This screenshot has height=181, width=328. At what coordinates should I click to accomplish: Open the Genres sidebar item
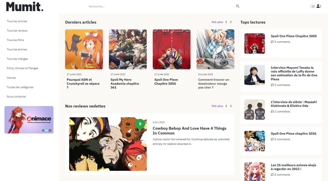point(11,78)
